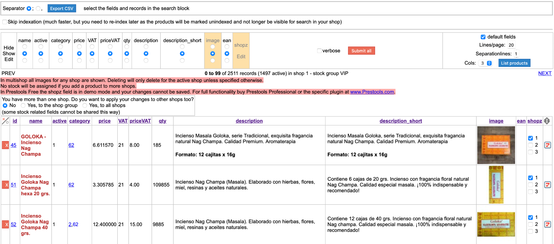
Task: Sort table by description_short column header
Action: [x=400, y=121]
